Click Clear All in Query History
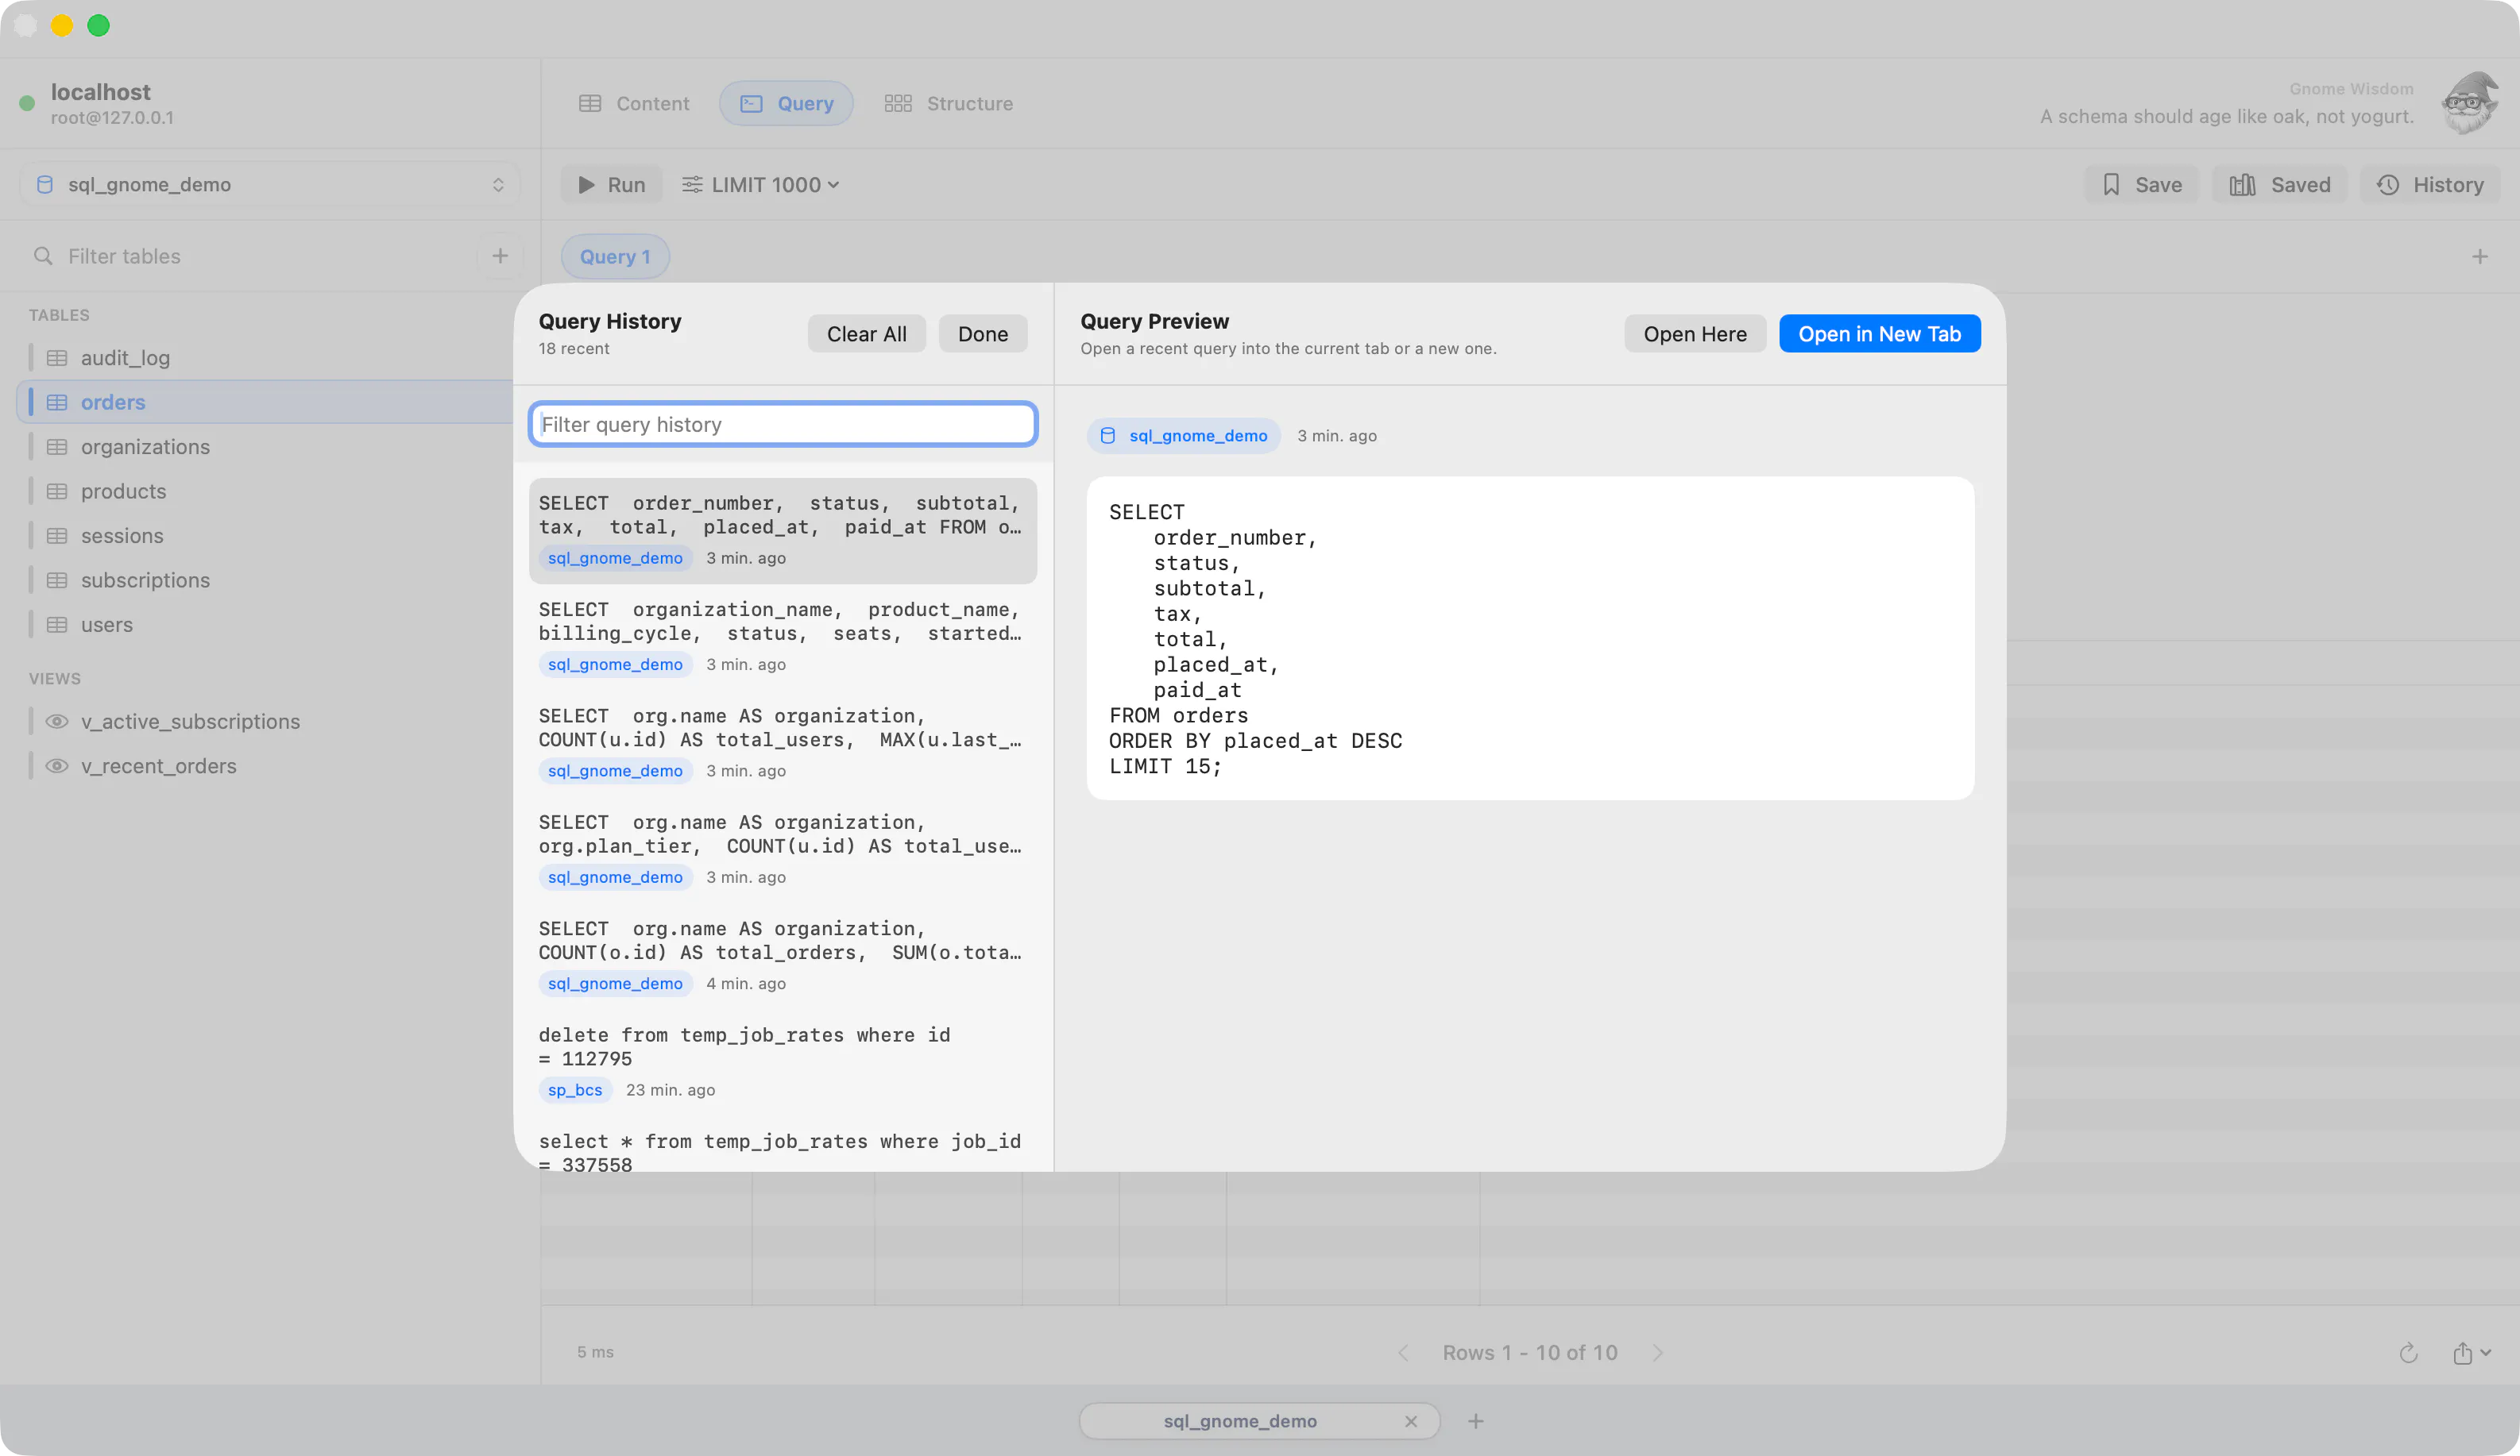2520x1456 pixels. pyautogui.click(x=866, y=333)
